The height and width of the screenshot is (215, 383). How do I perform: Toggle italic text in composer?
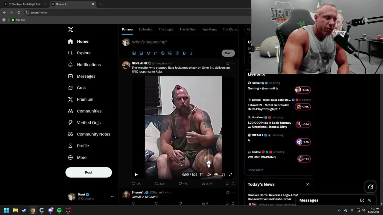(x=191, y=53)
